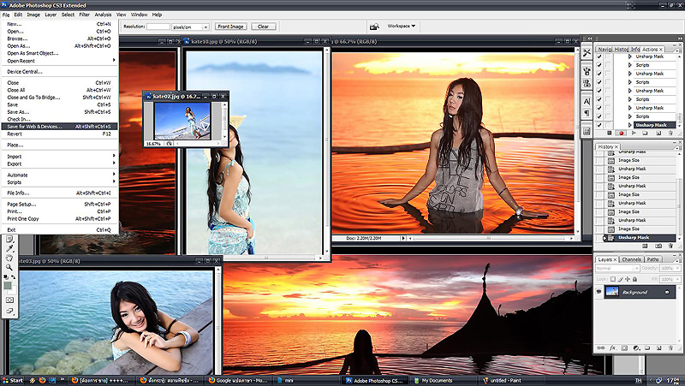
Task: Select the Notes tool in the toolbox
Action: pos(9,240)
